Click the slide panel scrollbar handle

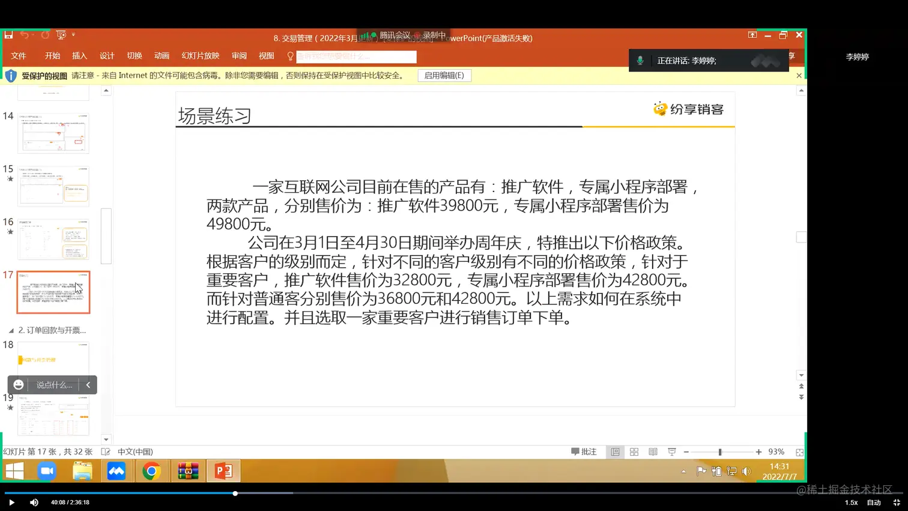point(106,236)
